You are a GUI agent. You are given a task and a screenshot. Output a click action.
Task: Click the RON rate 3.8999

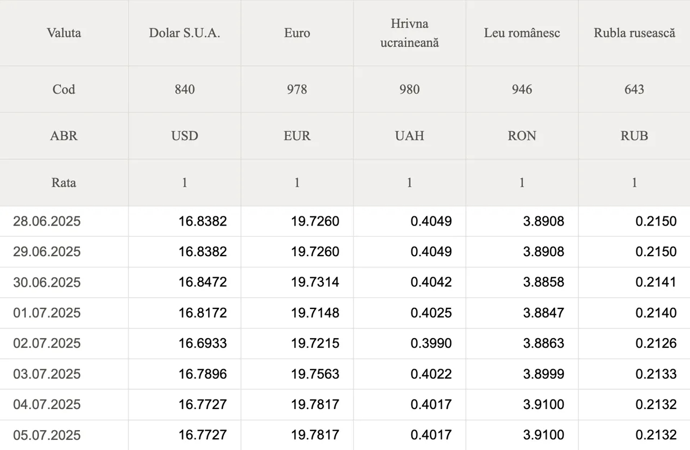[543, 374]
